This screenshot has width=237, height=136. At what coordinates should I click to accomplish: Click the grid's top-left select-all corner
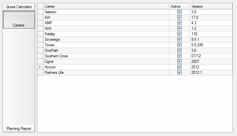coord(40,6)
